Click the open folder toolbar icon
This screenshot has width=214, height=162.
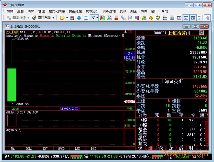(62, 17)
